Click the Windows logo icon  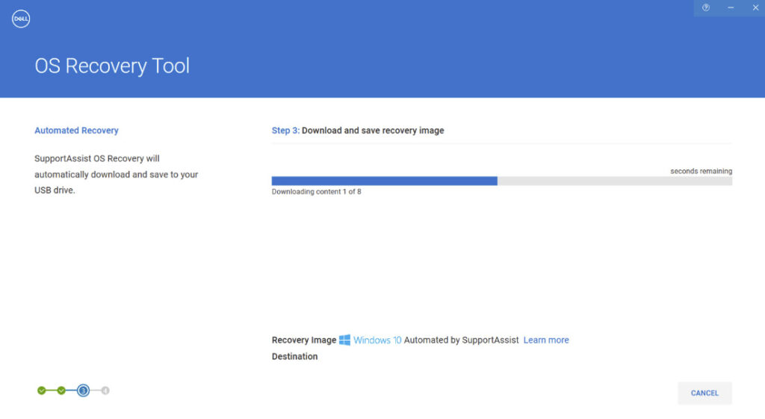(344, 340)
